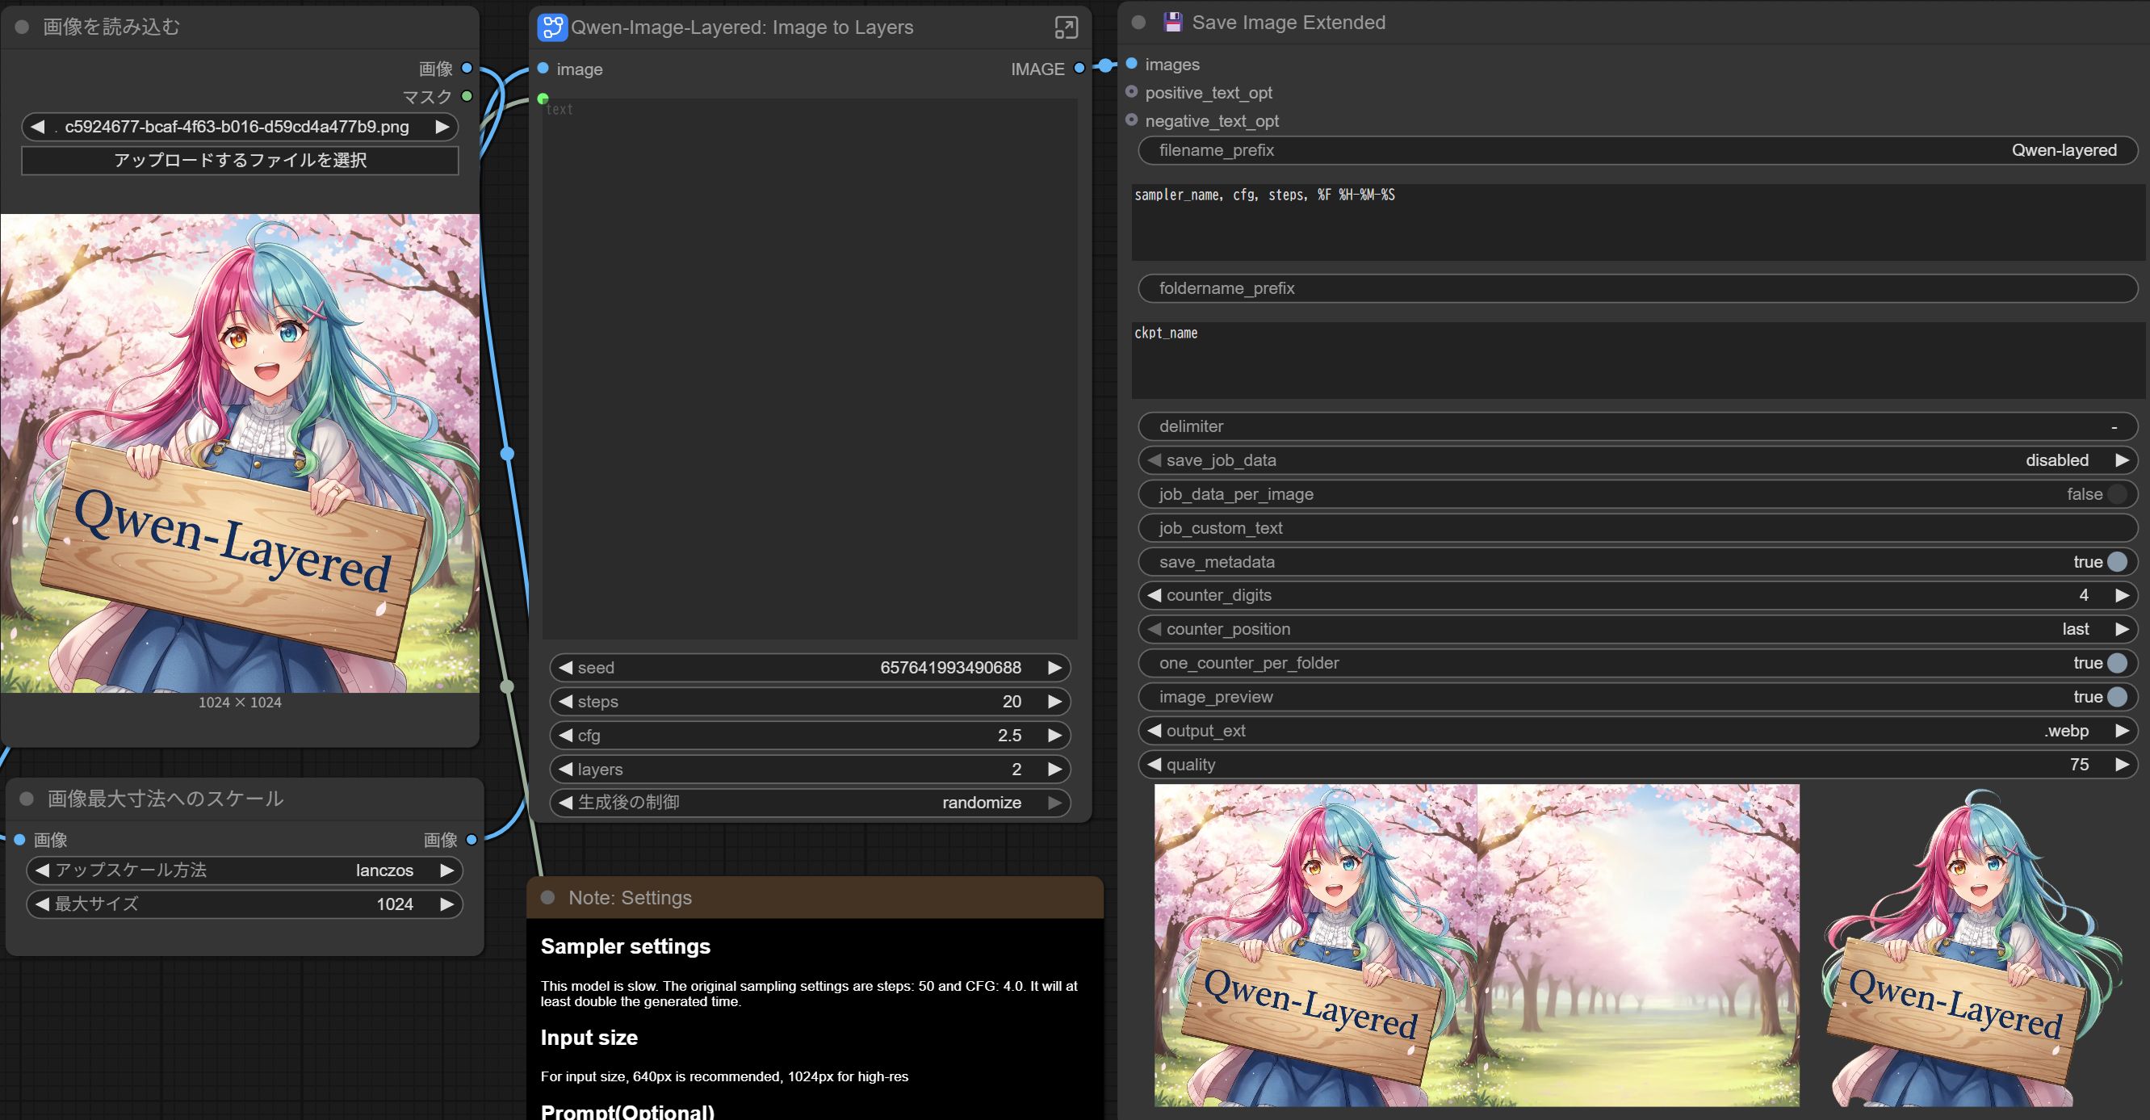Click the Qwen-Image-Layered node logo icon
Screen dimensions: 2150x1120
coord(551,27)
